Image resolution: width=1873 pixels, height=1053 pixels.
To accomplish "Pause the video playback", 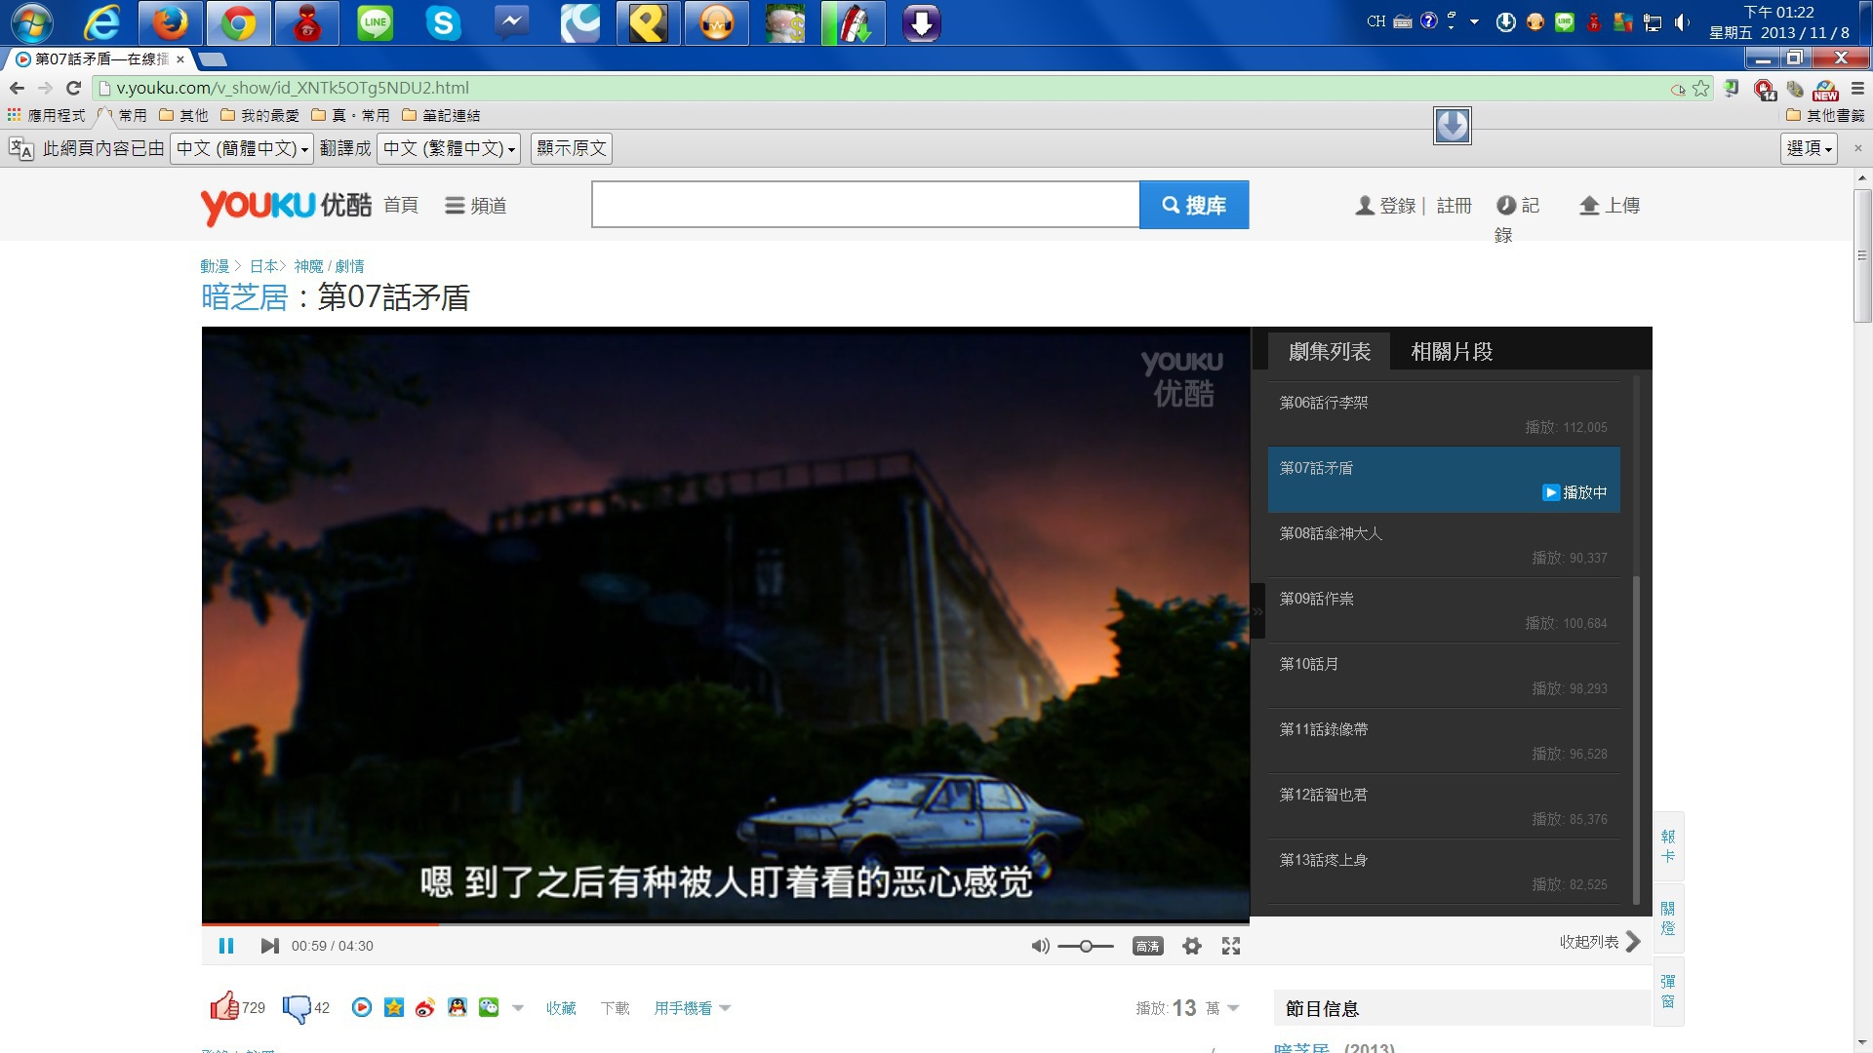I will point(226,946).
